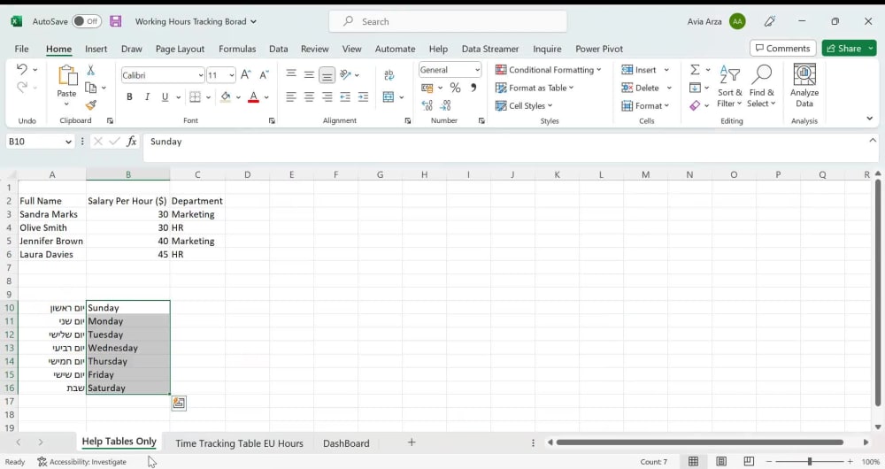Click the Save icon in title bar
The image size is (885, 469).
(116, 21)
